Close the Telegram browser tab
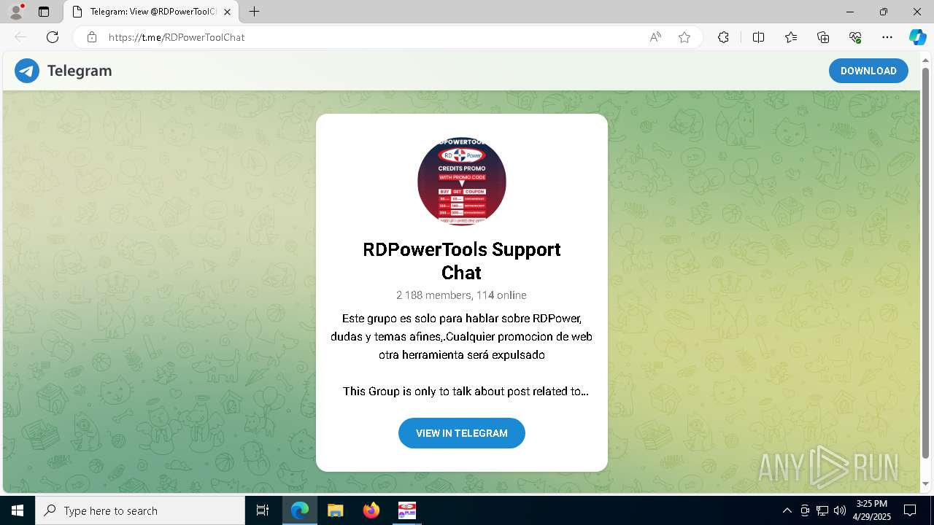Image resolution: width=934 pixels, height=525 pixels. click(x=227, y=12)
